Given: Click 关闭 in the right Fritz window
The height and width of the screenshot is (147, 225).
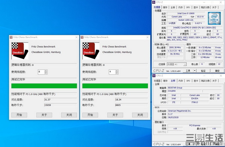Looking at the screenshot, I should (x=140, y=115).
